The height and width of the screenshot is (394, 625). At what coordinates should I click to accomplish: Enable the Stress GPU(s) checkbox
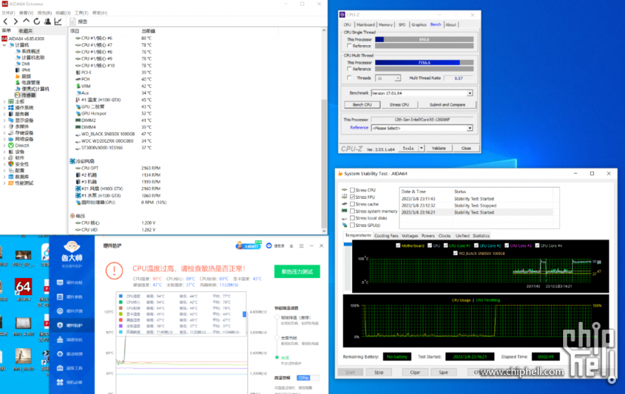pos(352,225)
